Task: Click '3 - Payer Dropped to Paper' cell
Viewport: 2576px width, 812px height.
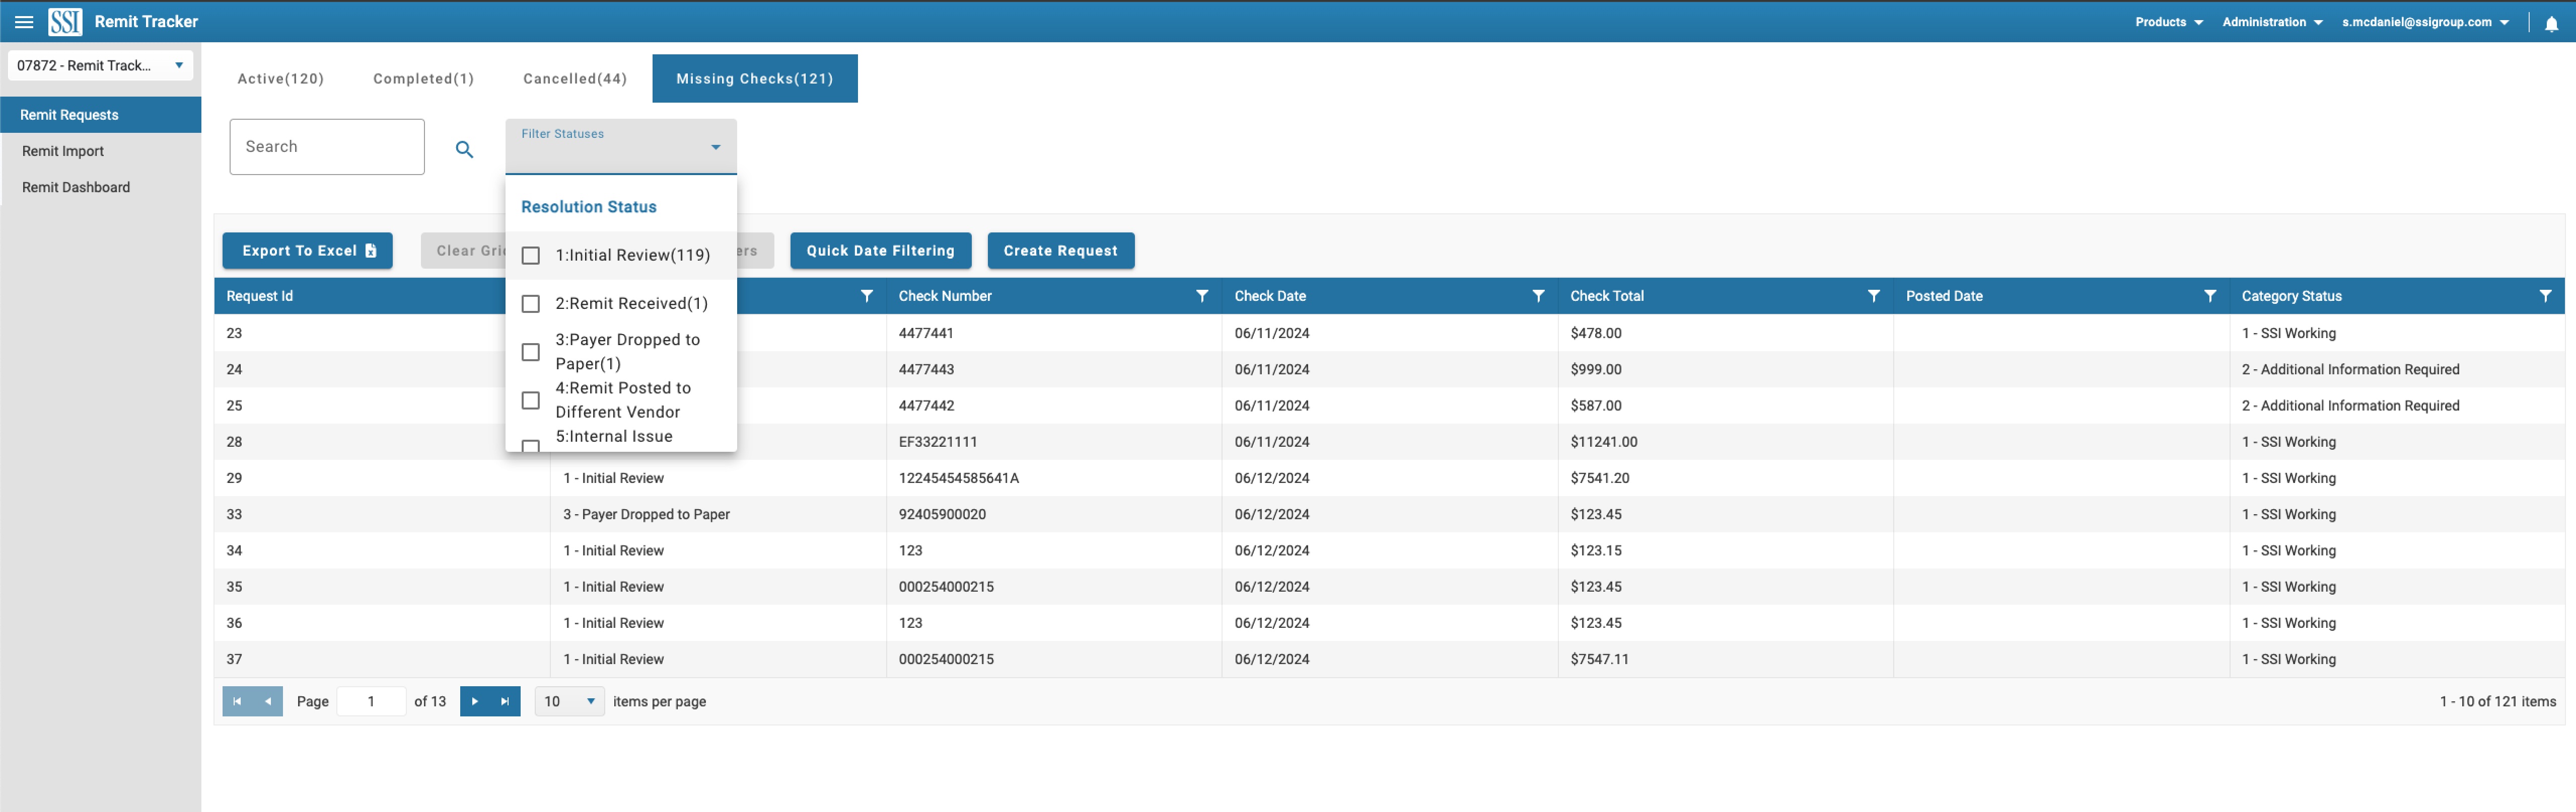Action: [x=718, y=514]
